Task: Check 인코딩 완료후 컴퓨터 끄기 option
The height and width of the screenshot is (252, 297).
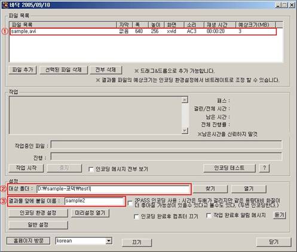Action: pos(136,217)
